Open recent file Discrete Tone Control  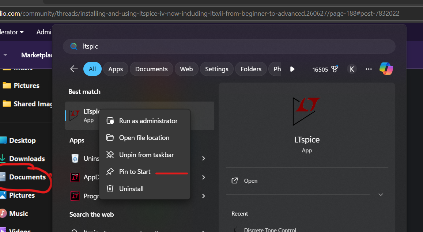[270, 230]
